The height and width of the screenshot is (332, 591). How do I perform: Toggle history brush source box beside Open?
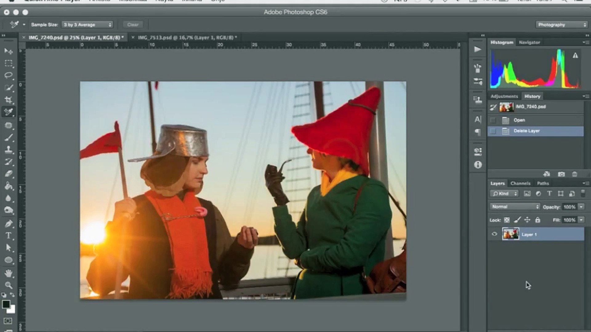(493, 120)
